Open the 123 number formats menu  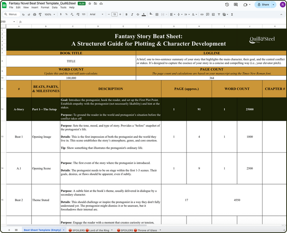click(x=84, y=14)
